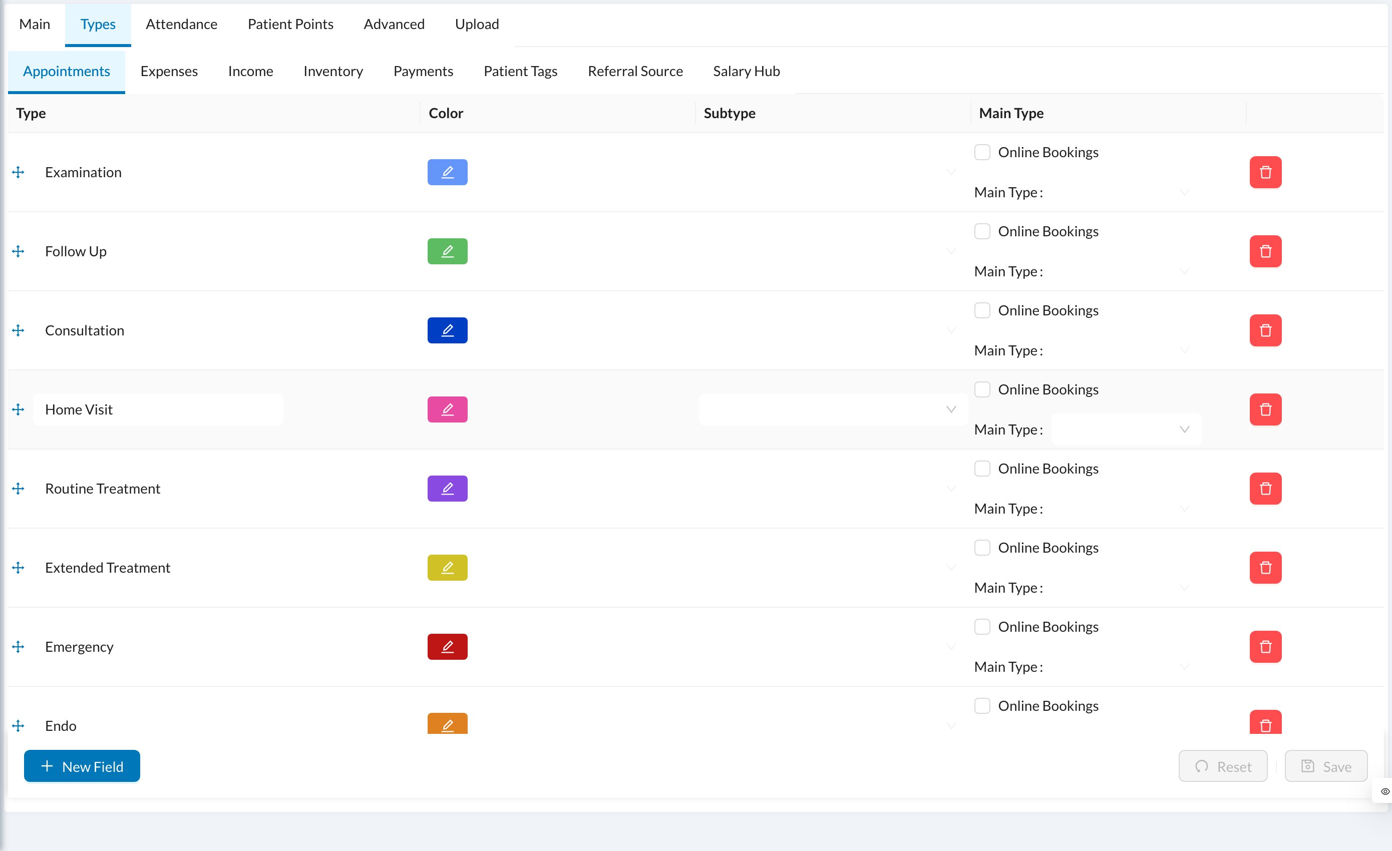This screenshot has height=851, width=1392.
Task: Open the Subtype dropdown for Routine Treatment
Action: [x=833, y=489]
